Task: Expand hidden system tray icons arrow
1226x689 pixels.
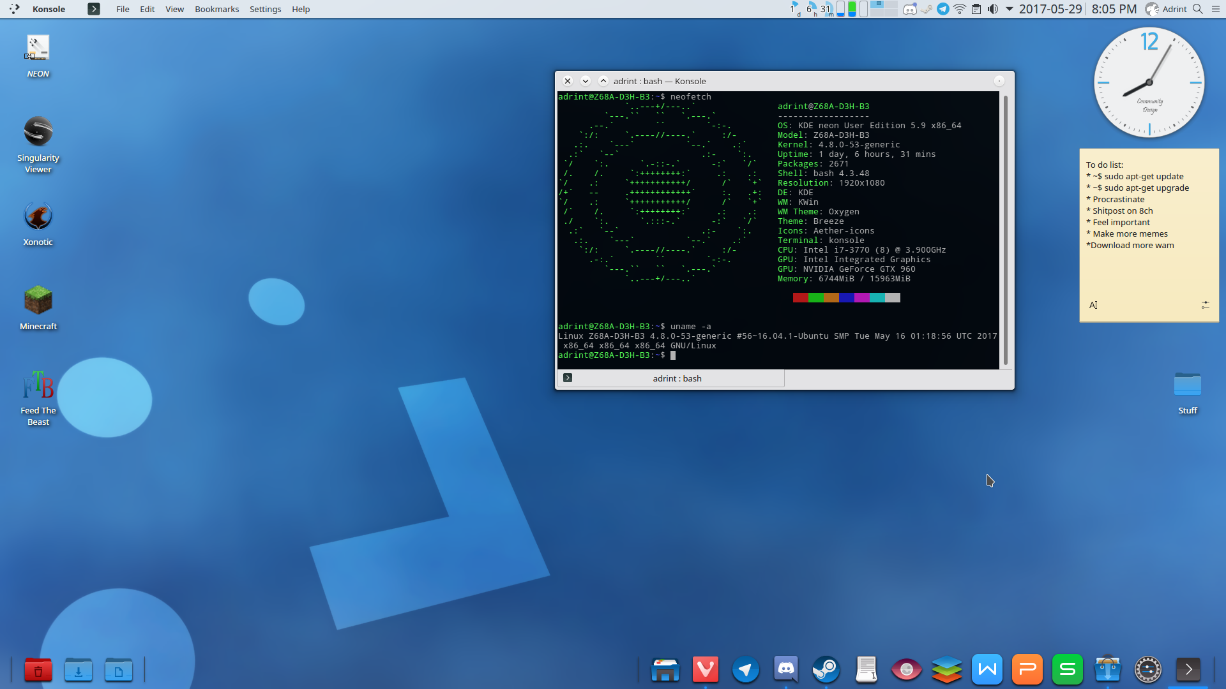Action: pyautogui.click(x=1010, y=9)
